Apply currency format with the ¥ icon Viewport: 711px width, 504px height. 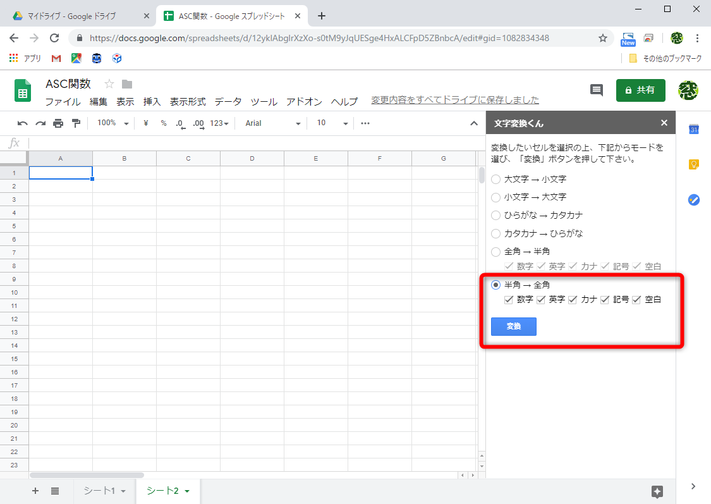[145, 123]
